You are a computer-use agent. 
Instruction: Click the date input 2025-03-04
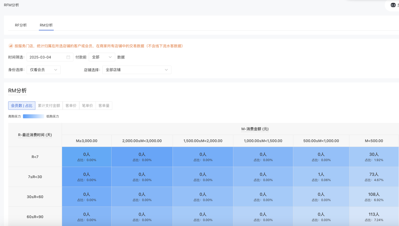click(50, 57)
